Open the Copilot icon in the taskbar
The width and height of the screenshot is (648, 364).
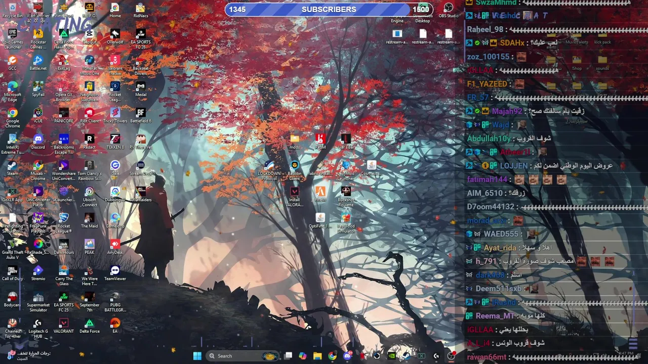click(x=303, y=356)
